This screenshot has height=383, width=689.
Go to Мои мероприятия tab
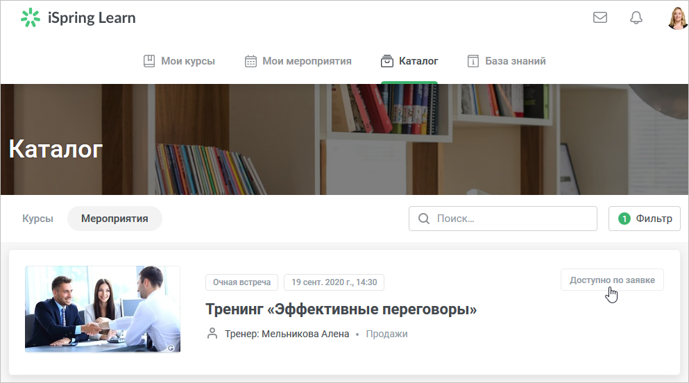click(298, 61)
